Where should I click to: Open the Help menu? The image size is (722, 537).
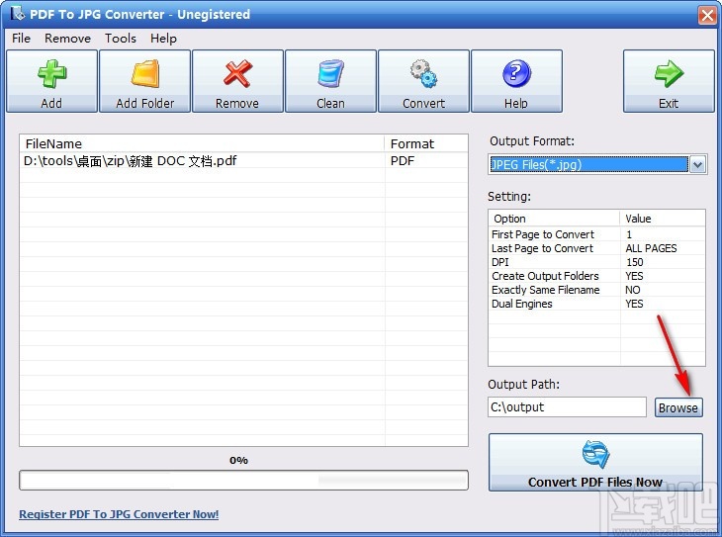tap(163, 39)
